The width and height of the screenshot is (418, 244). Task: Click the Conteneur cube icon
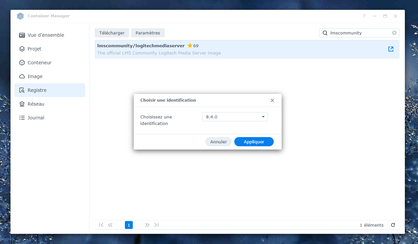point(22,63)
